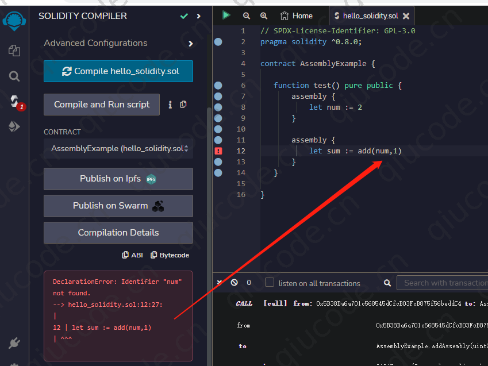Open the Solidity Compiler sidebar icon
The width and height of the screenshot is (488, 366).
tap(14, 102)
